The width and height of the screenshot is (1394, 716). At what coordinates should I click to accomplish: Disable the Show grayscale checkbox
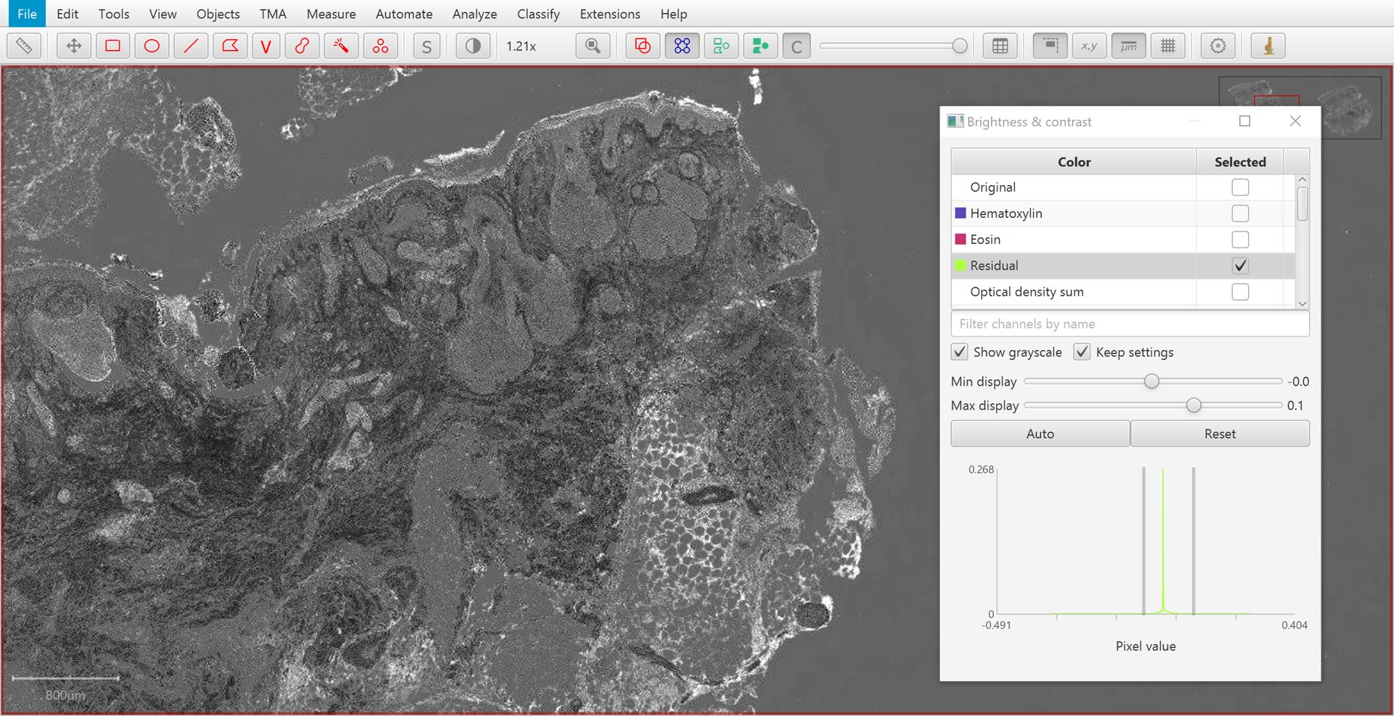coord(959,352)
